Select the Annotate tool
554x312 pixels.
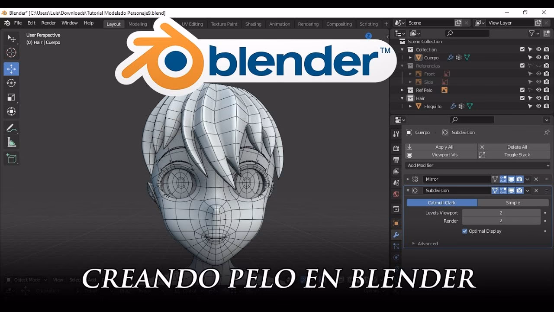click(11, 128)
